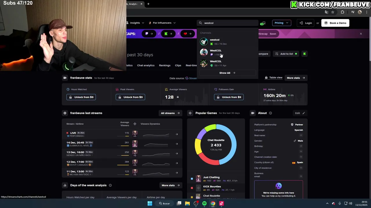Screen dimensions: 371x208
Task: Select westcol Kick channel result
Action: (227, 42)
